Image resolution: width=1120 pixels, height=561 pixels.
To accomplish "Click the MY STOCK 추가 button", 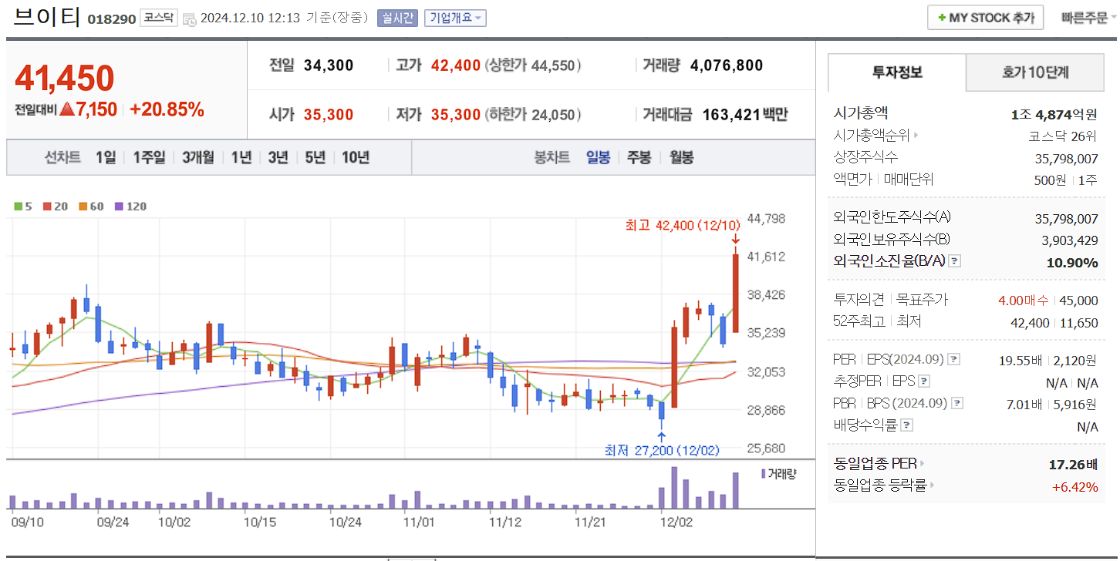I will (x=985, y=17).
